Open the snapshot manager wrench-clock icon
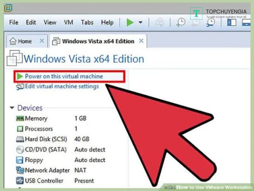Screen dimensions: 254x191 point(211,23)
